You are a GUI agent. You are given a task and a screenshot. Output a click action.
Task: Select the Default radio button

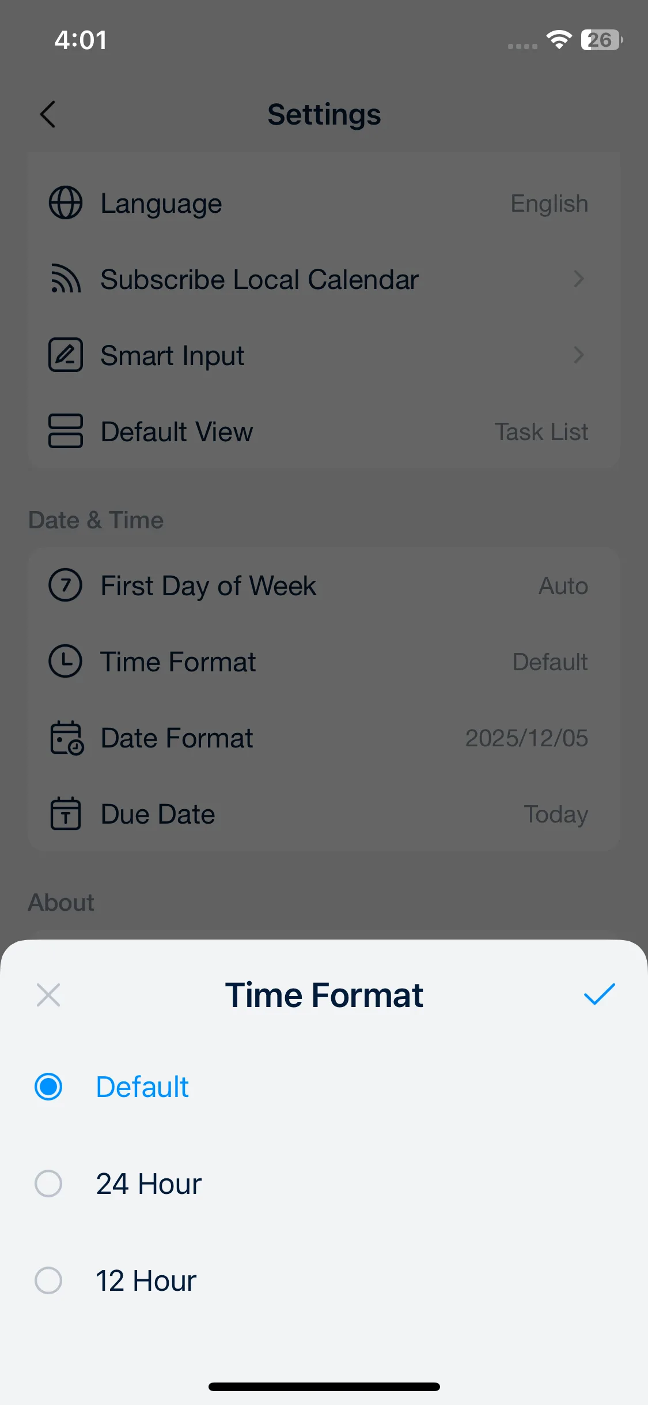click(48, 1087)
